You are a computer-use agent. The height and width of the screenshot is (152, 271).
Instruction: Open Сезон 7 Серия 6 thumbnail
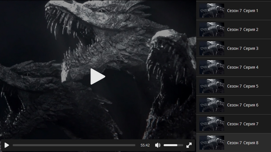(x=212, y=105)
